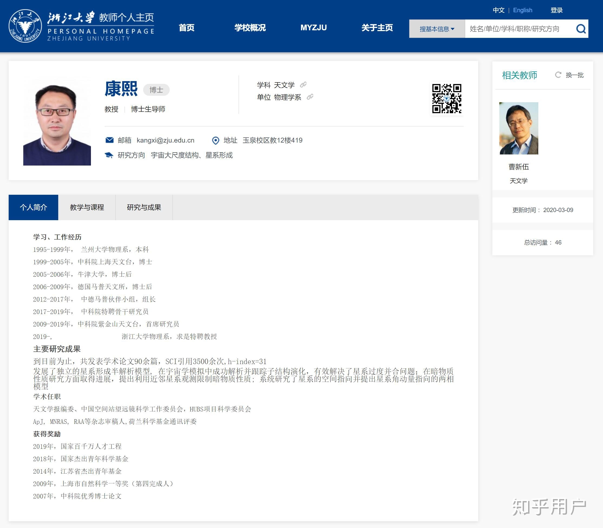Click the Zhejiang University logo emblem
Image resolution: width=603 pixels, height=528 pixels.
click(25, 26)
